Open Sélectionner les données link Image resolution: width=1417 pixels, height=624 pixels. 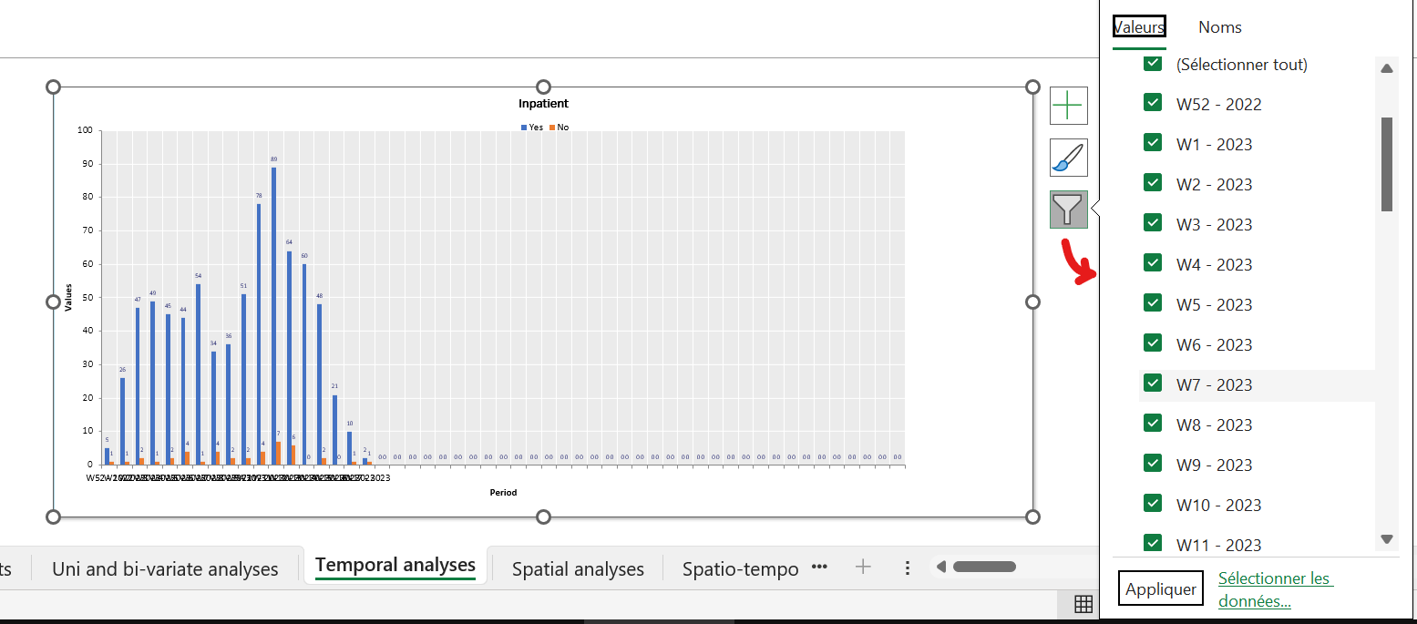point(1275,589)
